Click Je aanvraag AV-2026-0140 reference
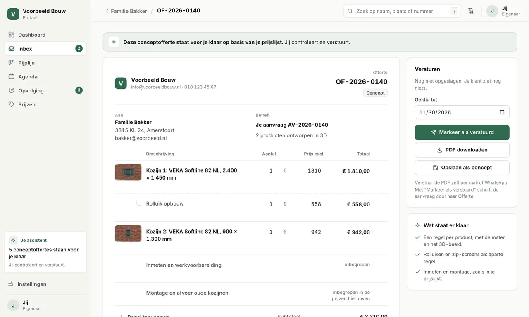529x317 pixels. (x=292, y=125)
